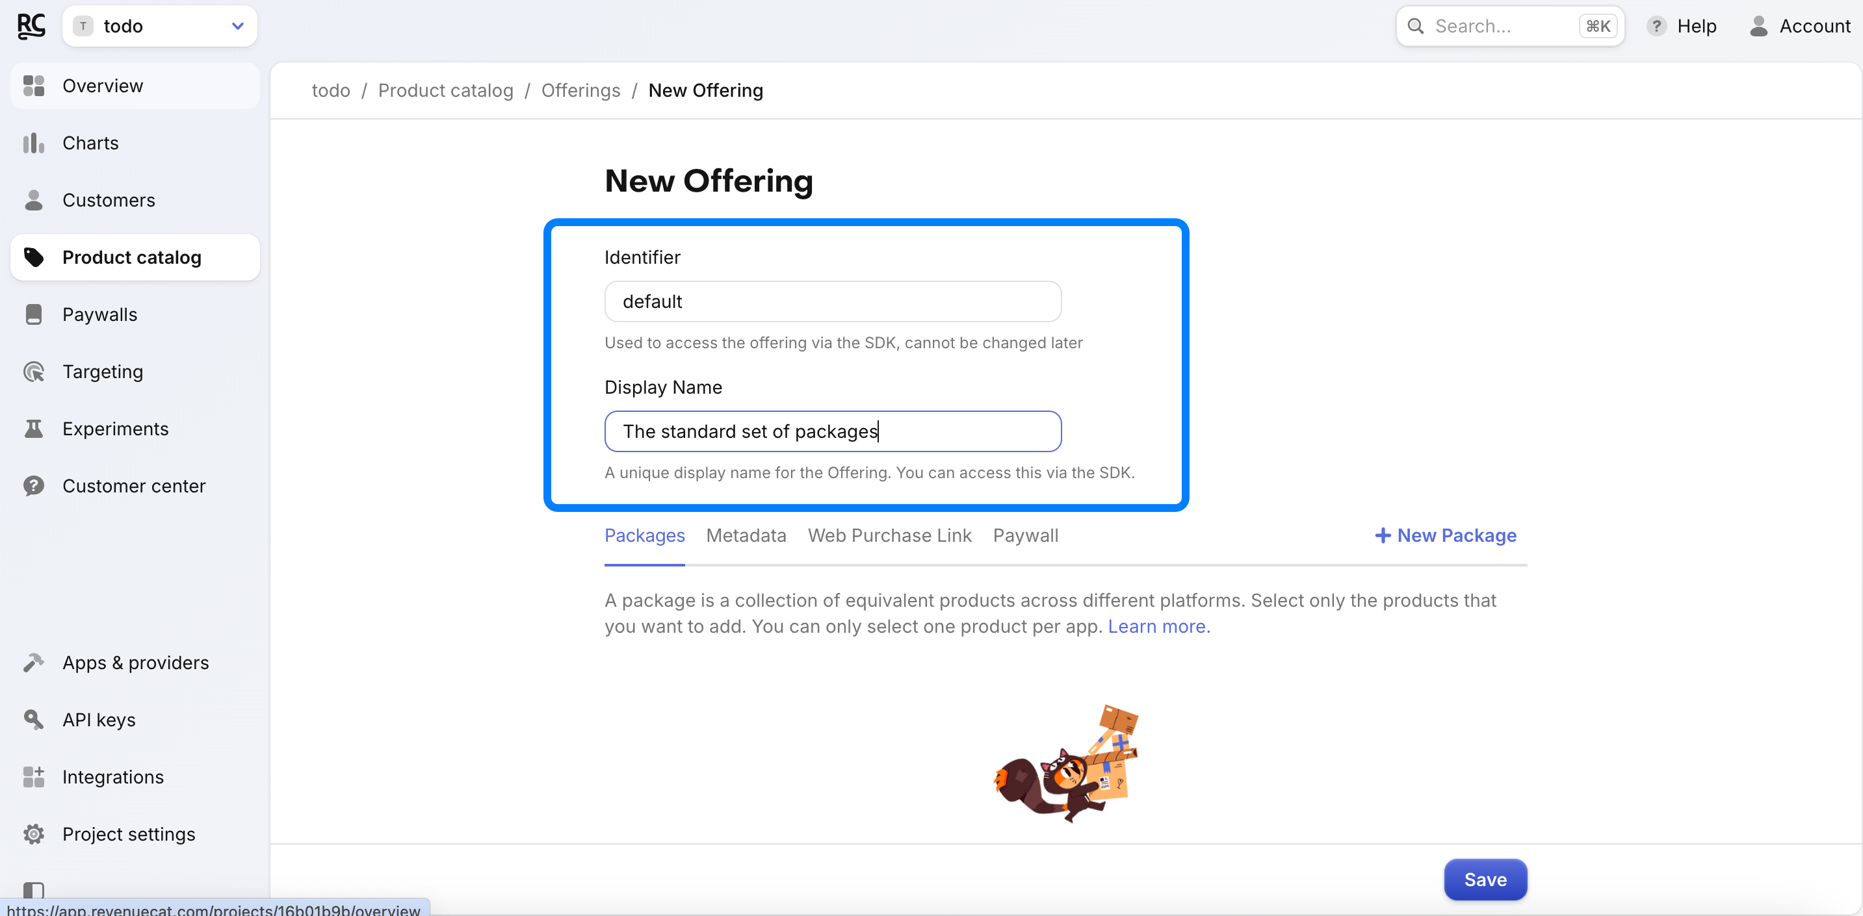Click the Save button
The width and height of the screenshot is (1863, 916).
point(1485,879)
